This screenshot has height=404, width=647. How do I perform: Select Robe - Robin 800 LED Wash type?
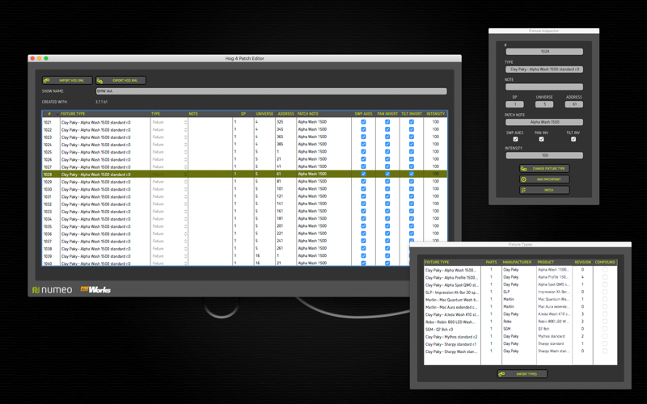[520, 322]
